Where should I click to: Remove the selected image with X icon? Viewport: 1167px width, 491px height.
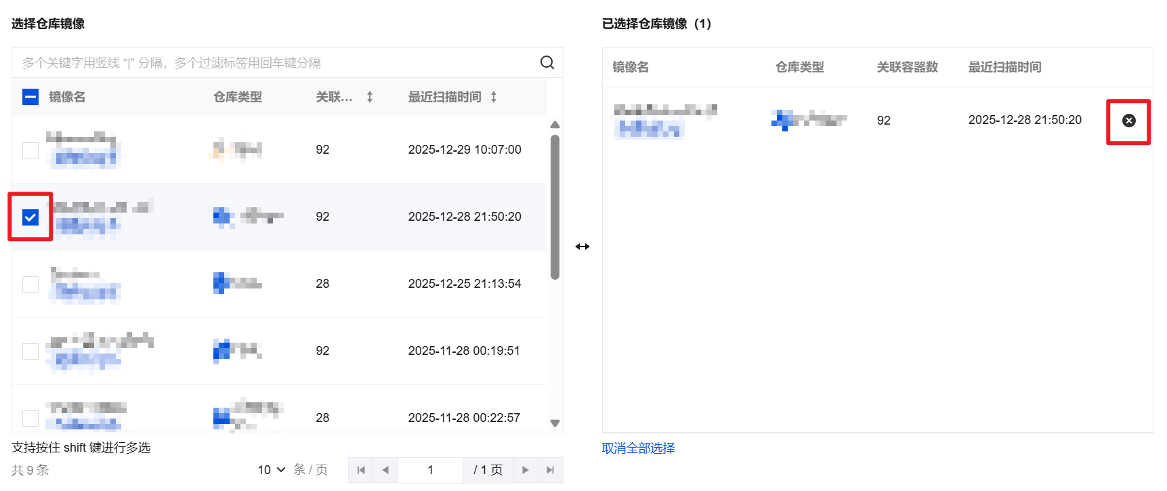[1128, 121]
